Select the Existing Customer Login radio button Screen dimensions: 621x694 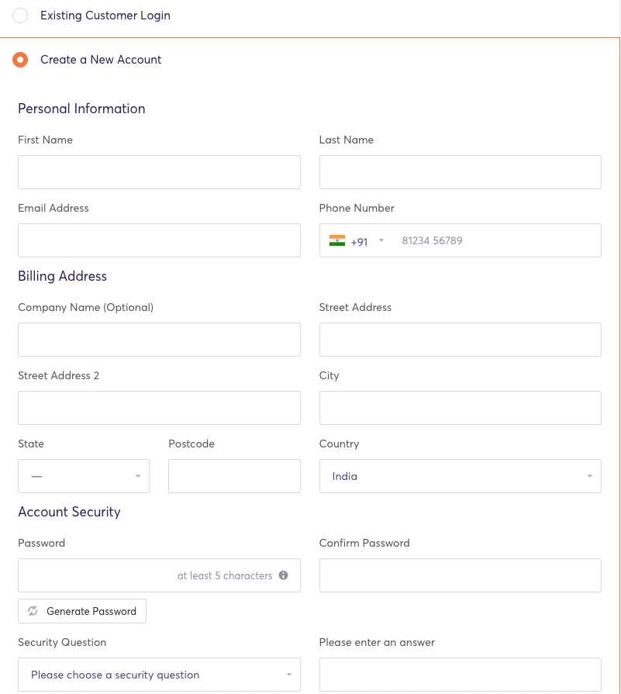(20, 15)
